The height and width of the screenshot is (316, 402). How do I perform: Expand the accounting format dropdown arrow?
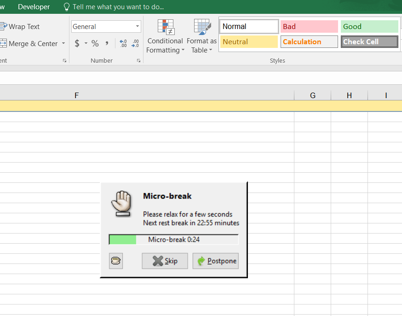pyautogui.click(x=86, y=44)
